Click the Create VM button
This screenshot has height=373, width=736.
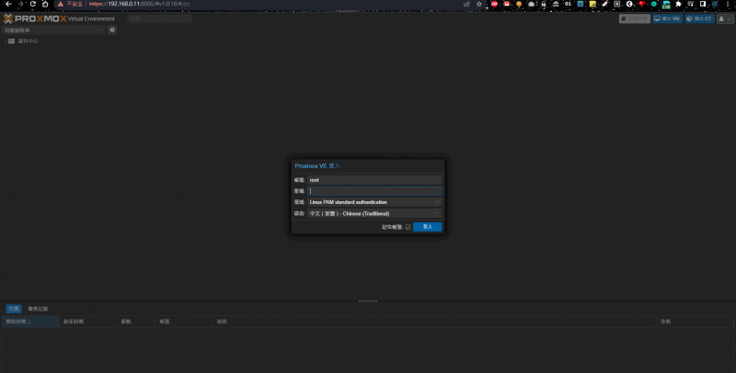pyautogui.click(x=666, y=17)
